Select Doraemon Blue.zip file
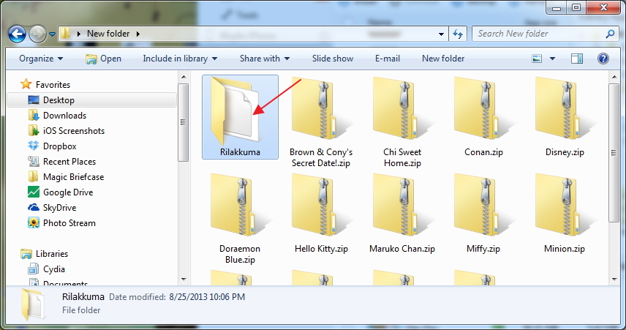Image resolution: width=626 pixels, height=330 pixels. (x=240, y=219)
